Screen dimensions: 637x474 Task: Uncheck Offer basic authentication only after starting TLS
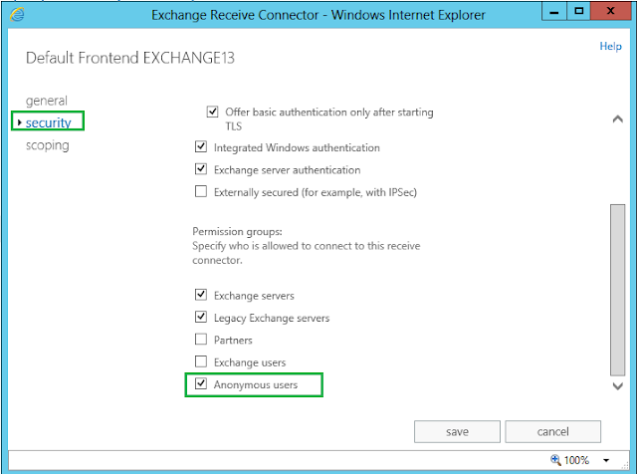point(212,112)
